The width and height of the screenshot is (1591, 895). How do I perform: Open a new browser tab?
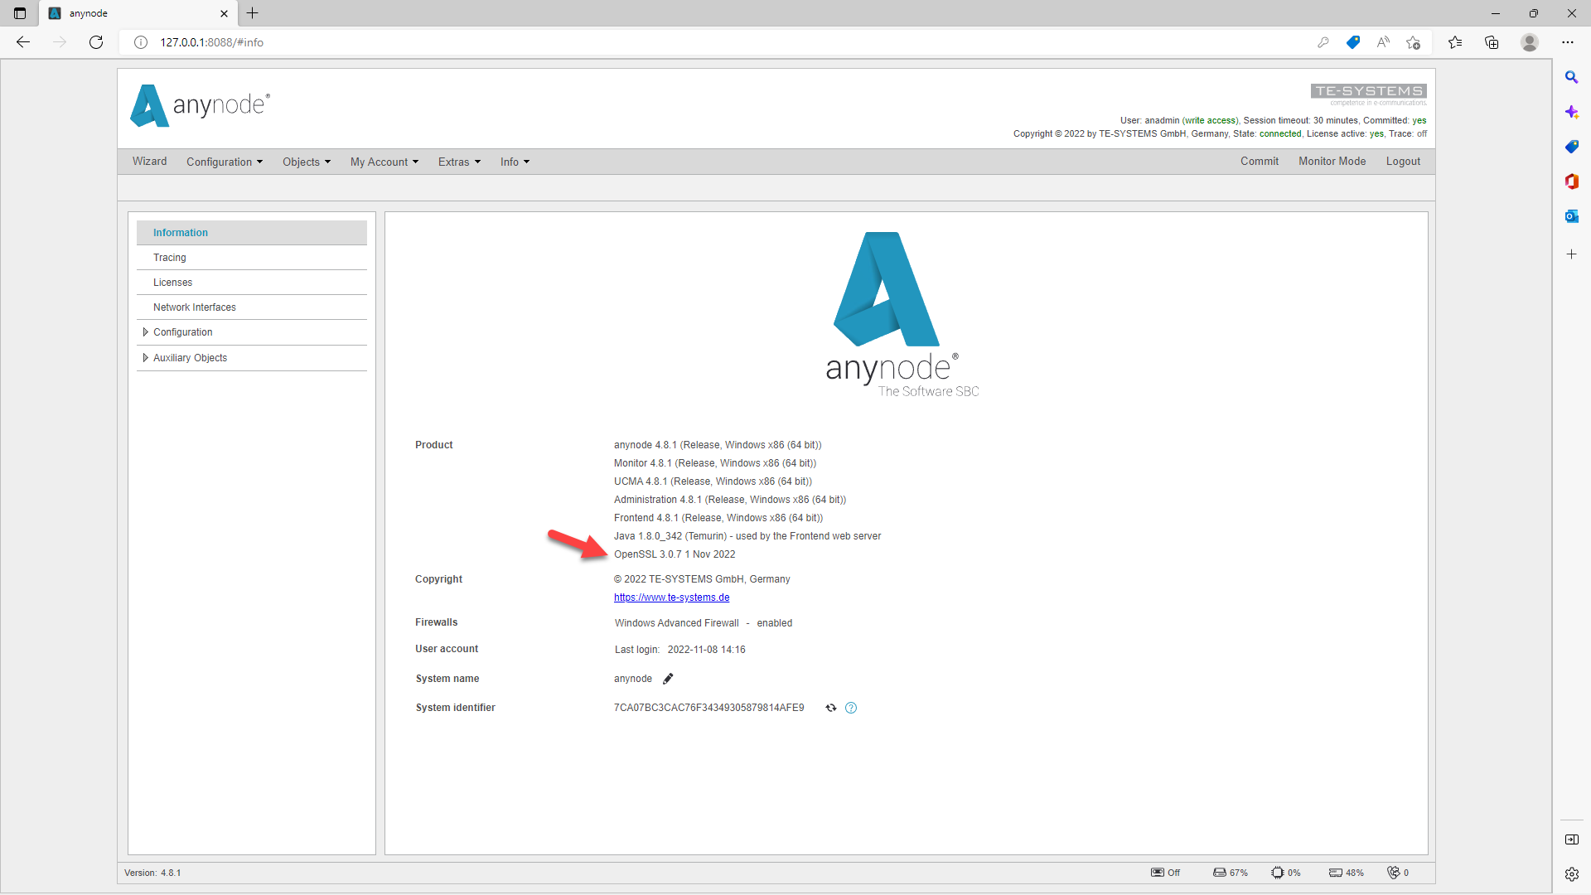pos(253,13)
